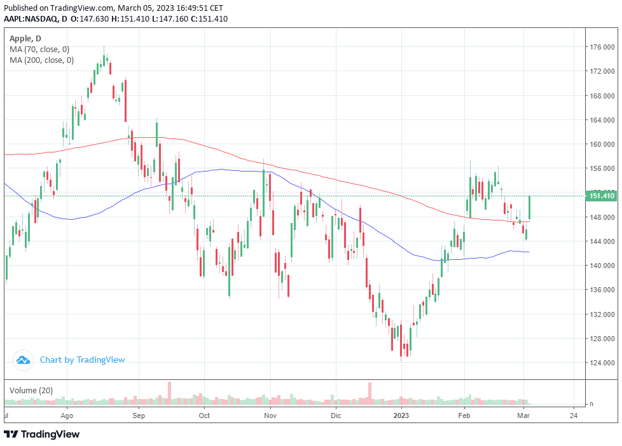Click the 'Dic' month label on time axis
Viewport: 622px width, 446px height.
coord(336,416)
